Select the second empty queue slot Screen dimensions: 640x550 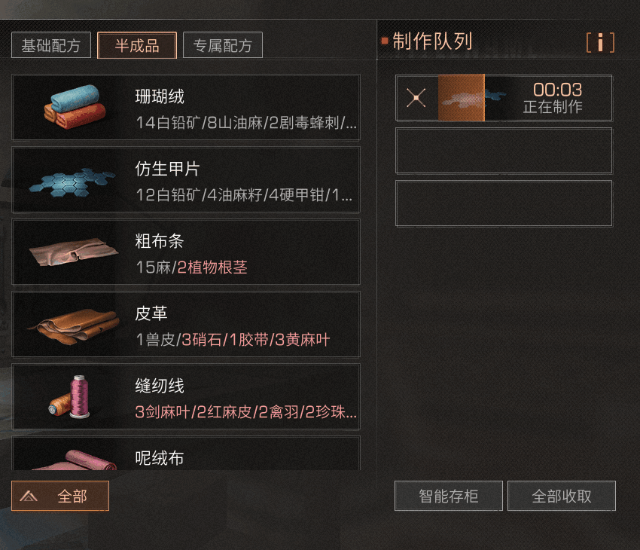click(x=504, y=151)
